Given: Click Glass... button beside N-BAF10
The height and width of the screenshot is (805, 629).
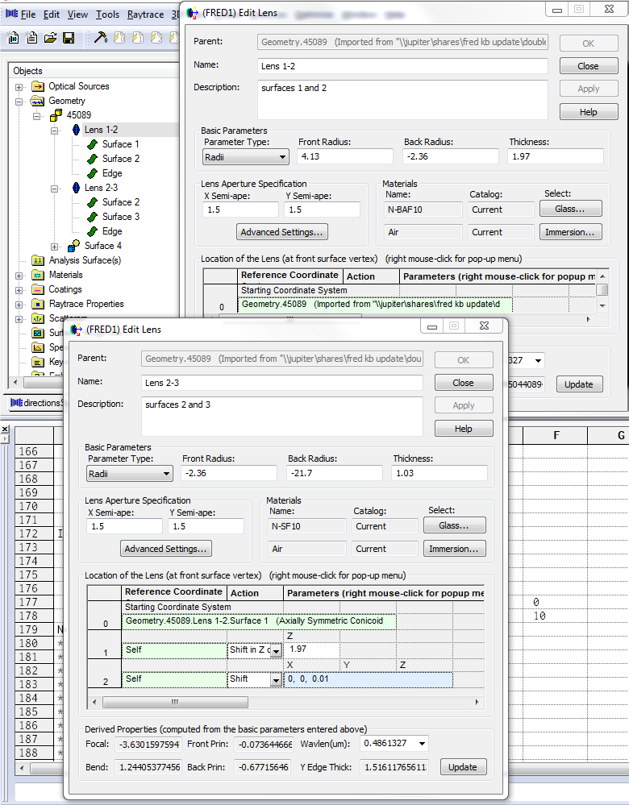Looking at the screenshot, I should (x=570, y=209).
